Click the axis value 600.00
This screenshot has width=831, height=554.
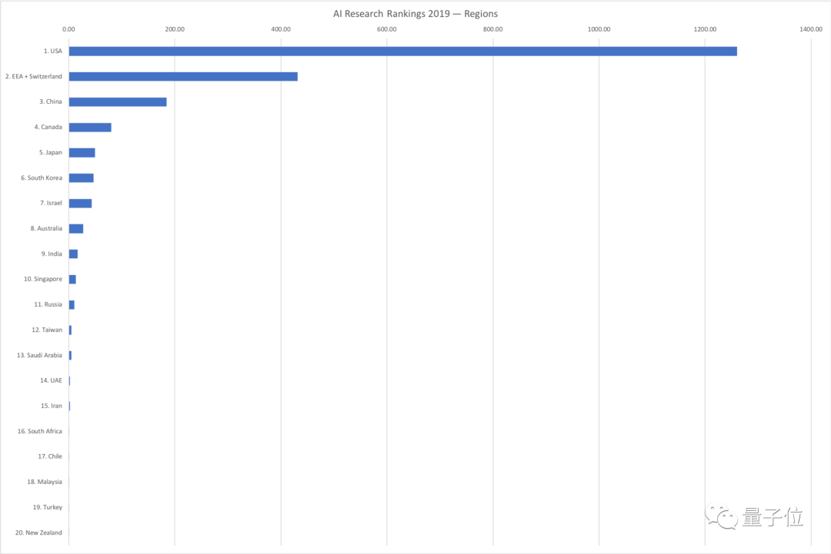pos(387,29)
